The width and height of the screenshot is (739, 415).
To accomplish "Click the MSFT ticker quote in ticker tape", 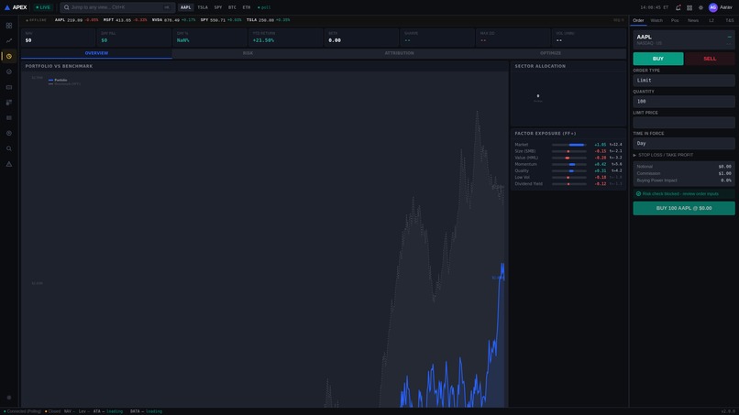I will tap(125, 20).
